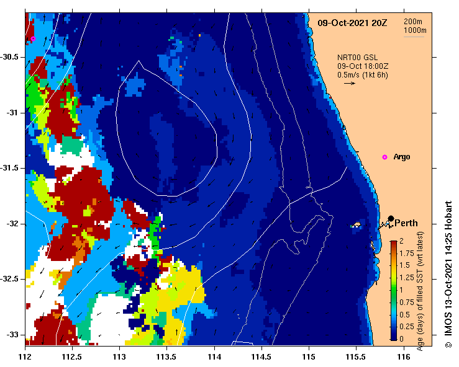Screen dimensions: 459x367
Task: Click the latitude label -32
Action: (x=12, y=224)
